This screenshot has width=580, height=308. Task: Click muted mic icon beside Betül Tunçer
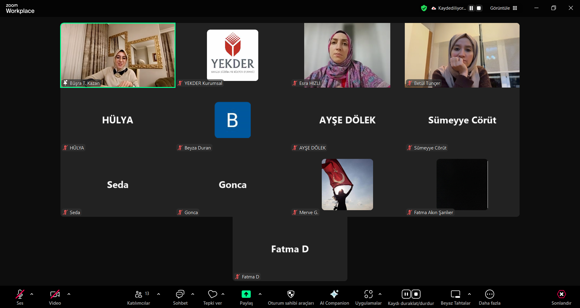tap(410, 83)
